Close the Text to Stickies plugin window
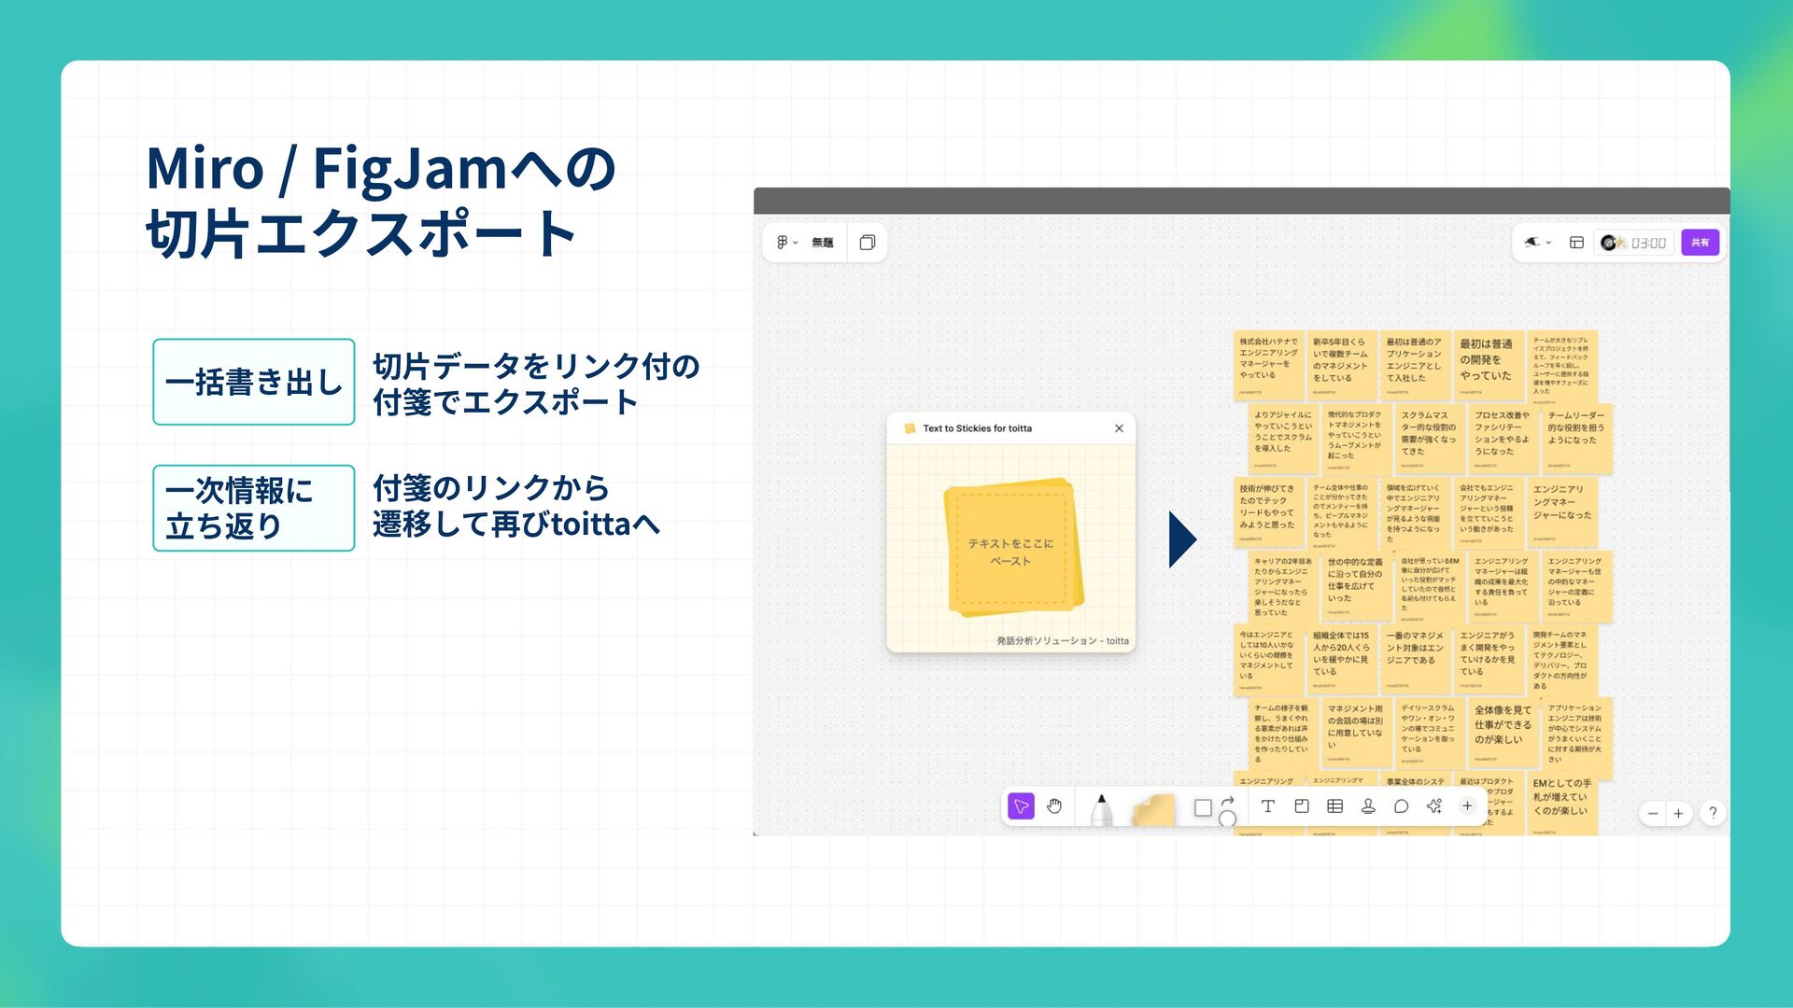 tap(1119, 428)
